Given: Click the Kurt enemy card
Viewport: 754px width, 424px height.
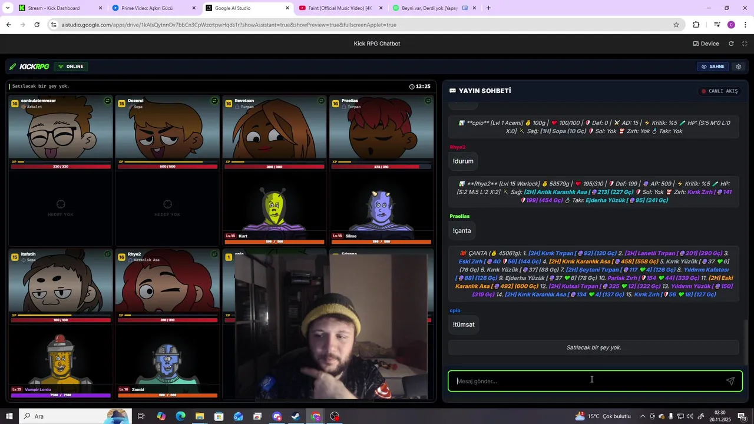Looking at the screenshot, I should coord(274,208).
